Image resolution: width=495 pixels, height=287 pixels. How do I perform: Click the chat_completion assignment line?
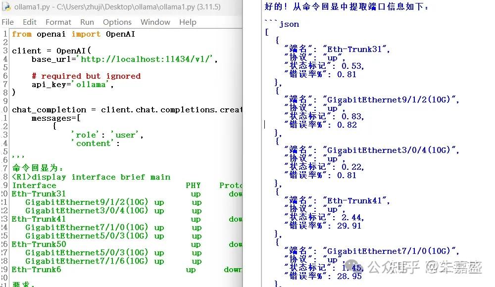point(127,110)
